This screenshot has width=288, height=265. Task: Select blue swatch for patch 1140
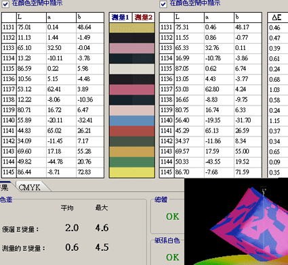pos(132,120)
